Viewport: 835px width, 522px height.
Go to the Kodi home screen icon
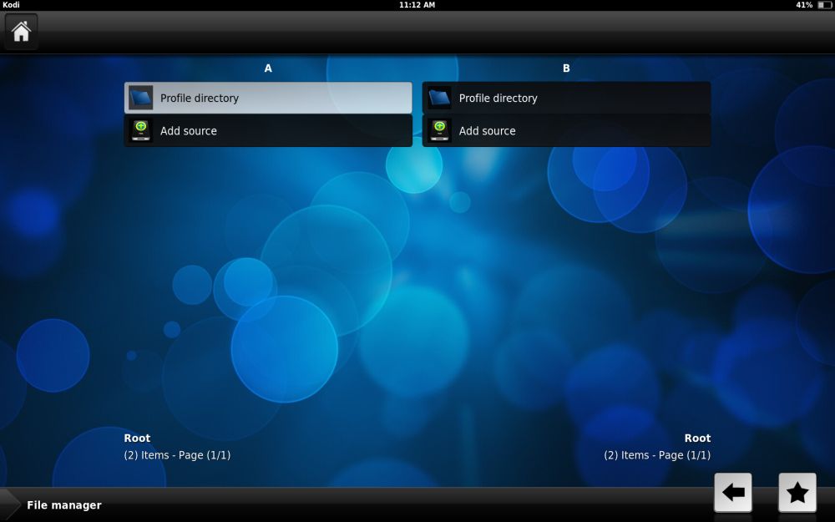(x=22, y=32)
